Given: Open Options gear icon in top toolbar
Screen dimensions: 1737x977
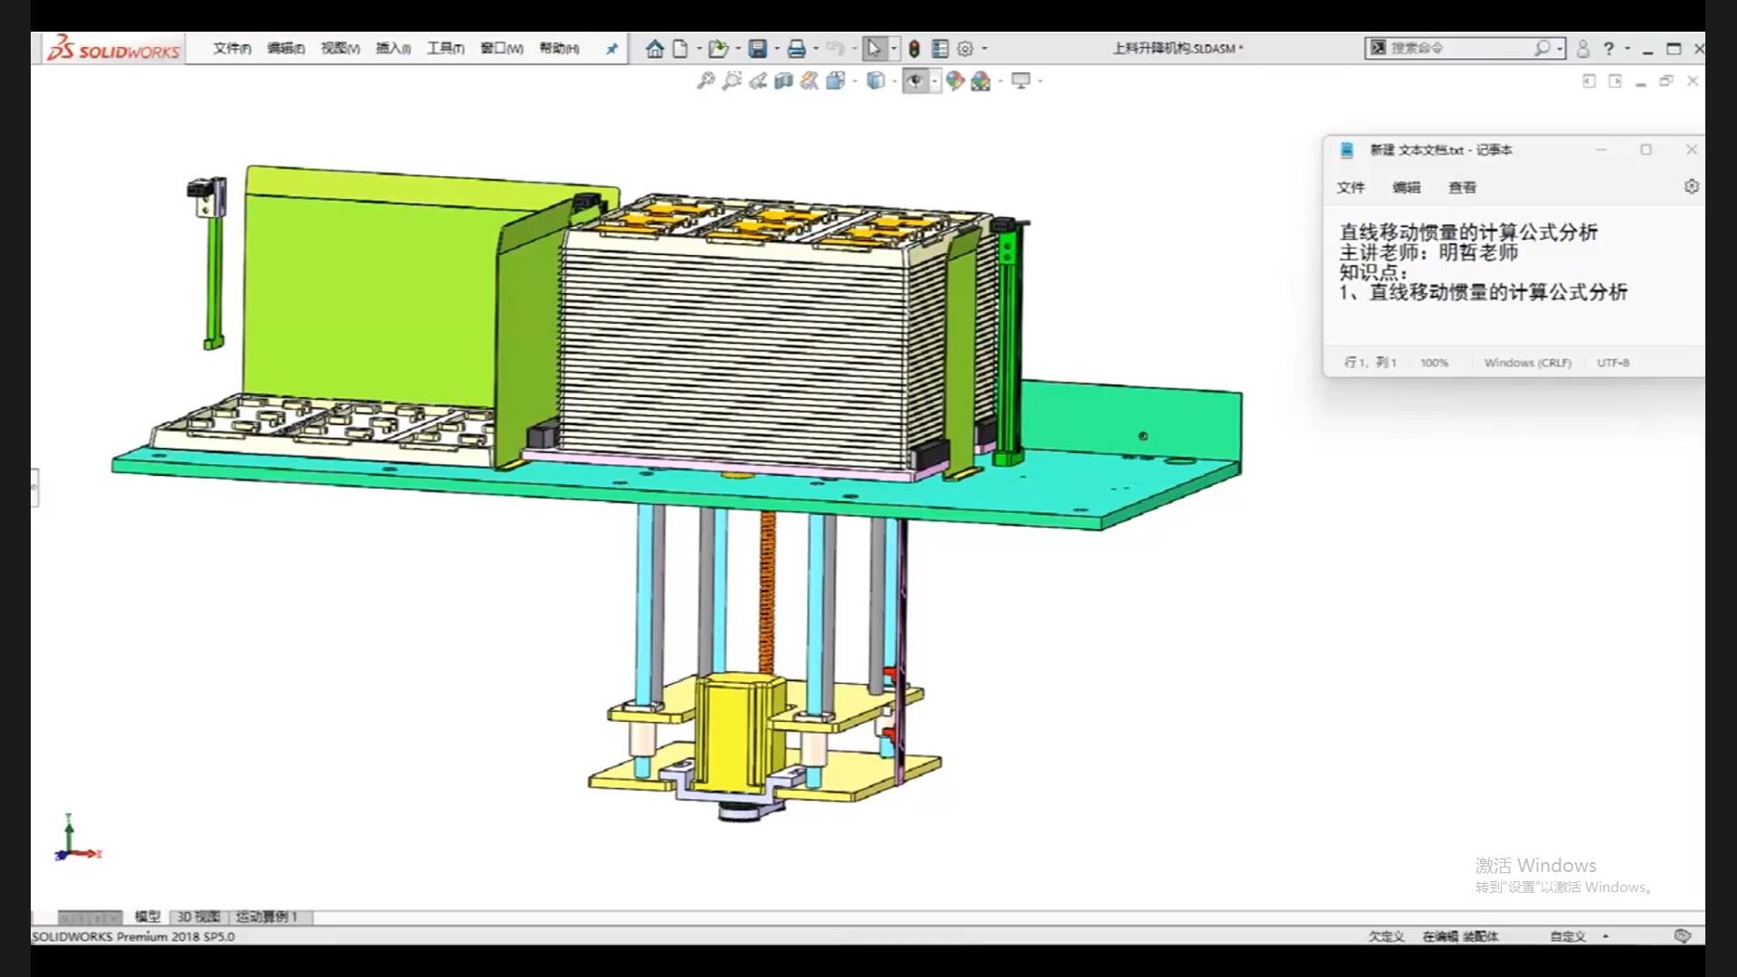Looking at the screenshot, I should [965, 49].
